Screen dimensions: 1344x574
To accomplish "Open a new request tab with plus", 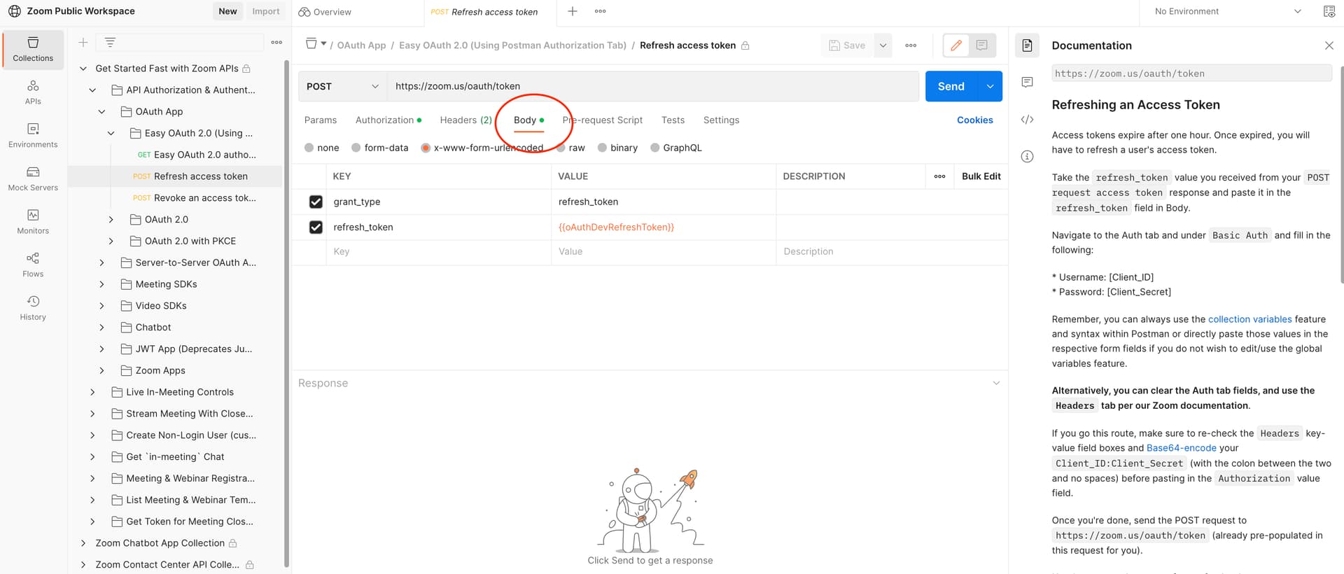I will (572, 11).
